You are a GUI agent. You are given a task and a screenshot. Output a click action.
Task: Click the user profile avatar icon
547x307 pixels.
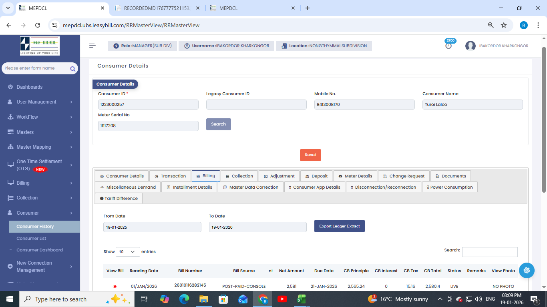470,46
